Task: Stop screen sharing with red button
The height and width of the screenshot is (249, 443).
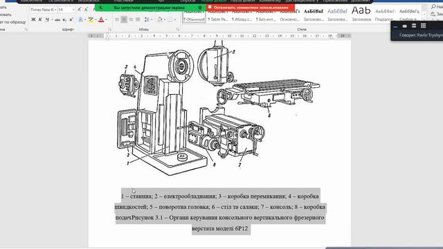Action: click(x=251, y=8)
